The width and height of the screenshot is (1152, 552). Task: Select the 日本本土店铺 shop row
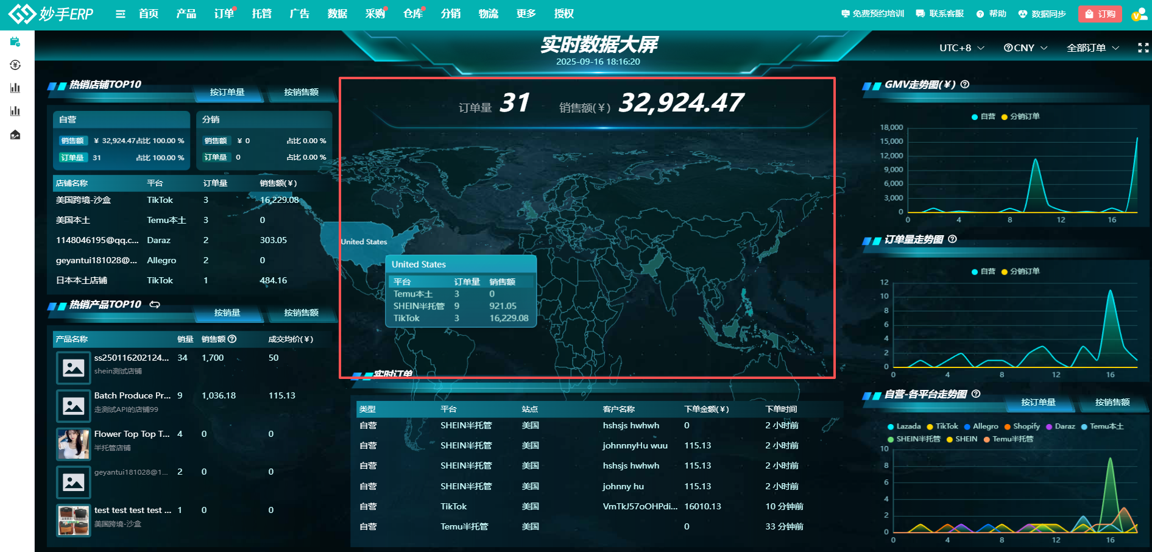(193, 280)
